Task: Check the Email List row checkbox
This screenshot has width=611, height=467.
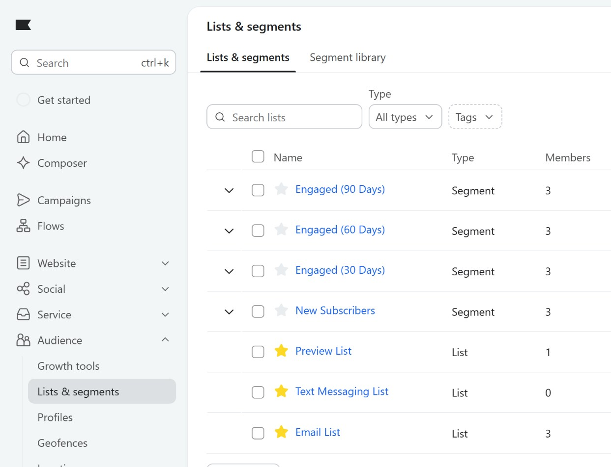Action: tap(258, 433)
